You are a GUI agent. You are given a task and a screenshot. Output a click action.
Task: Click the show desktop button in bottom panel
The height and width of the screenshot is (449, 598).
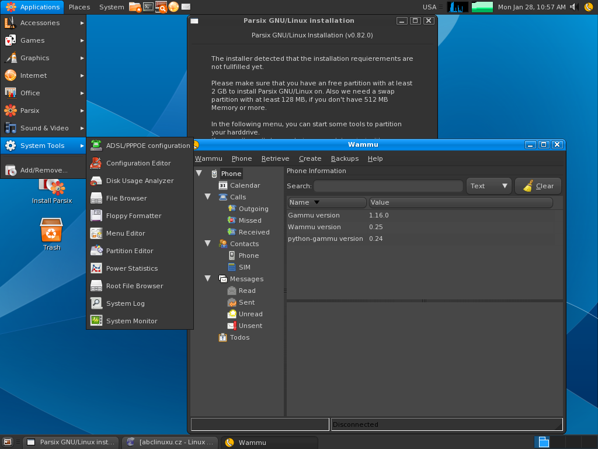coord(7,442)
